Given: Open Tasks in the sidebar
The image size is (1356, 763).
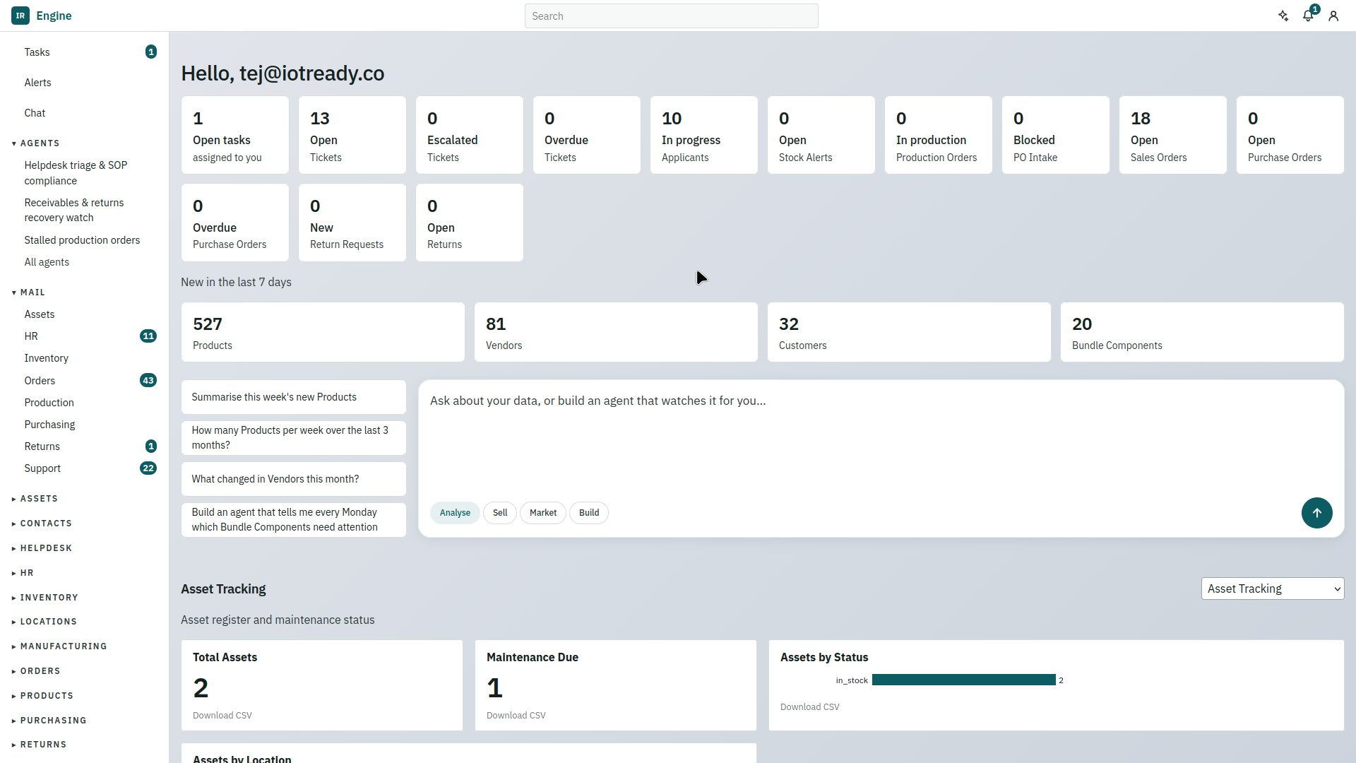Looking at the screenshot, I should [x=37, y=52].
